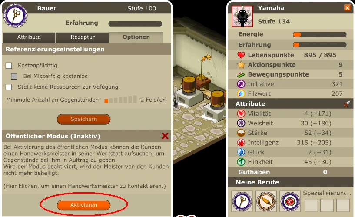Click the red X beside Öffentlicher Modus
Image resolution: width=355 pixels, height=217 pixels.
pyautogui.click(x=165, y=136)
